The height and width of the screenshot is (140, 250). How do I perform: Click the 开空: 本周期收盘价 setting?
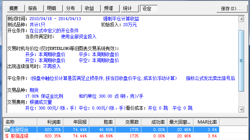(x=45, y=60)
